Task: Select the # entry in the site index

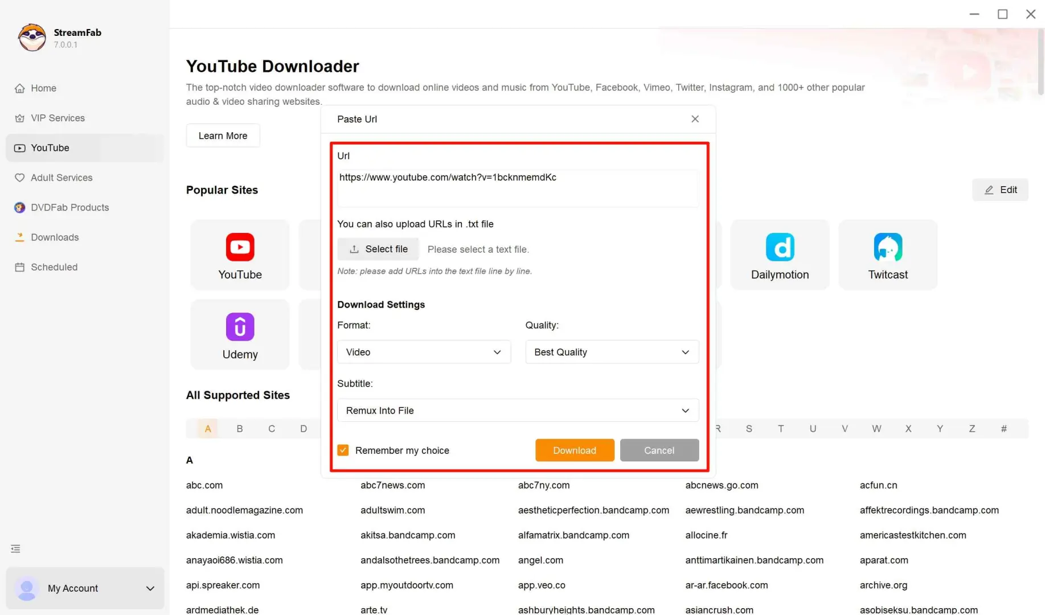Action: [1004, 429]
